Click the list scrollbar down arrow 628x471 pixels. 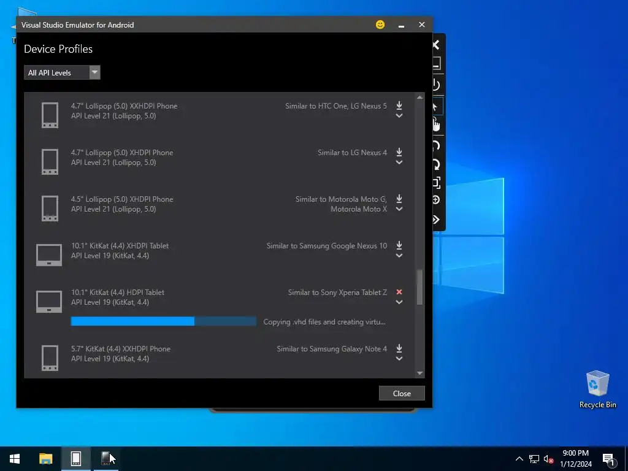[x=419, y=373]
